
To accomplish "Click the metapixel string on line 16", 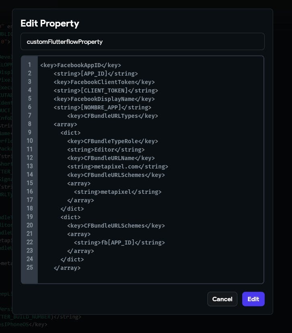I will click(118, 192).
